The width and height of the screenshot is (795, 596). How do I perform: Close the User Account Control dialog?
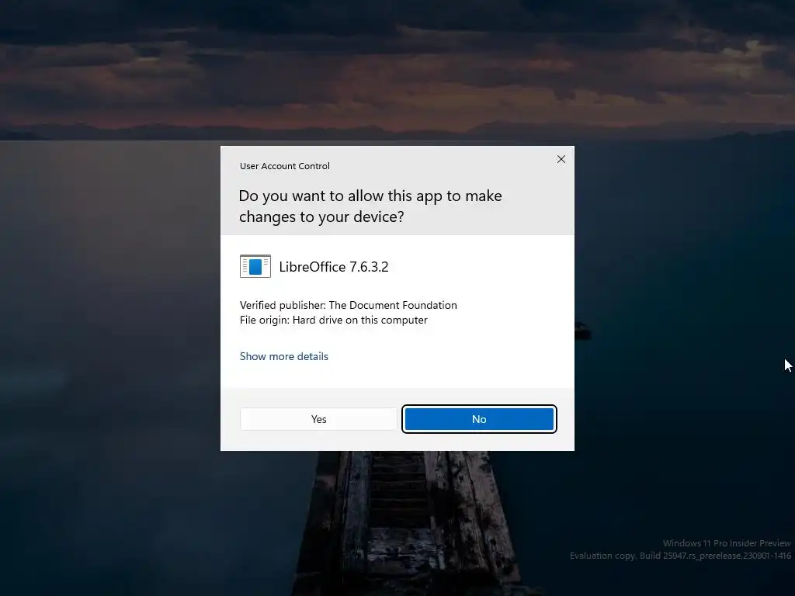coord(561,159)
